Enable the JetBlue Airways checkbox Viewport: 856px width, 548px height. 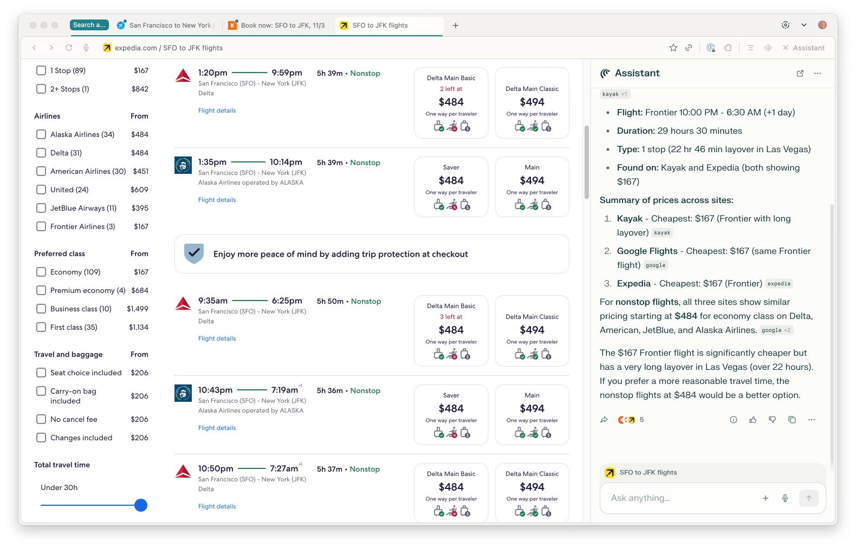pos(41,208)
